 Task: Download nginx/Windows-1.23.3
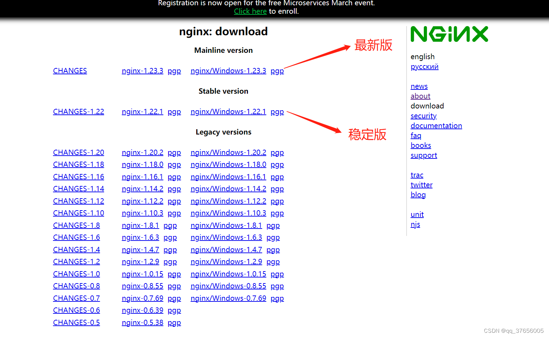pyautogui.click(x=228, y=71)
